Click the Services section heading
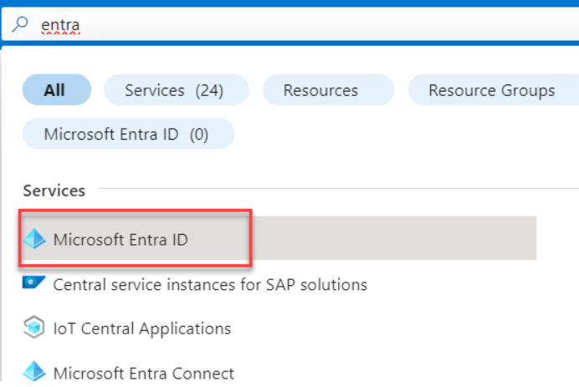Screen dimensions: 579x387 (x=54, y=191)
